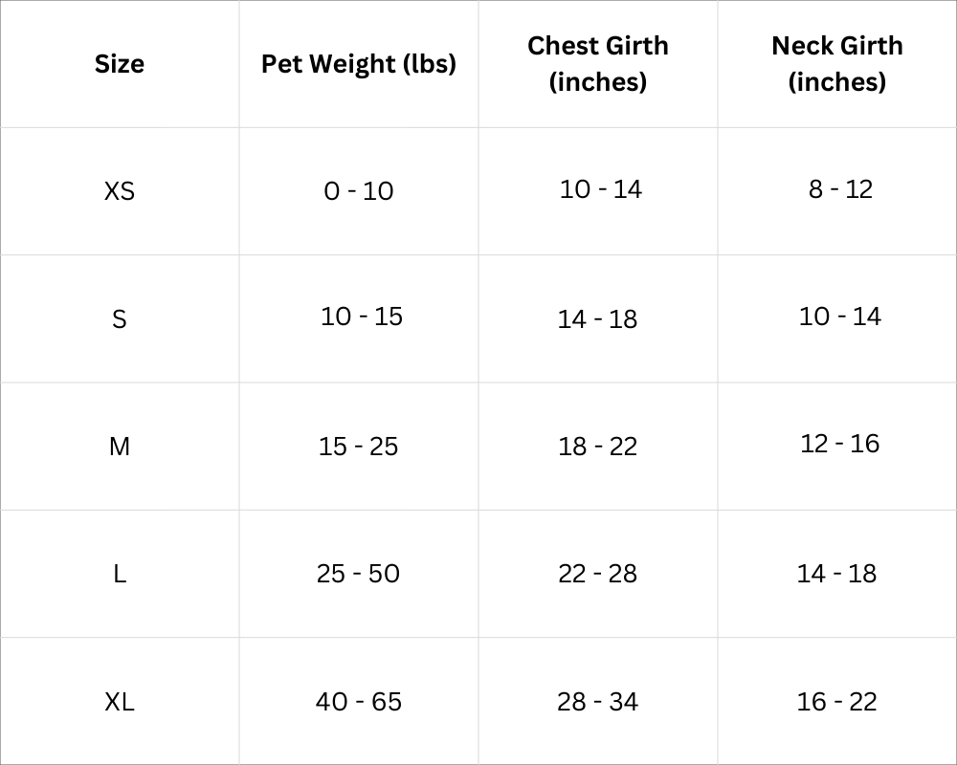Select the Pet Weight (lbs) header

click(359, 65)
